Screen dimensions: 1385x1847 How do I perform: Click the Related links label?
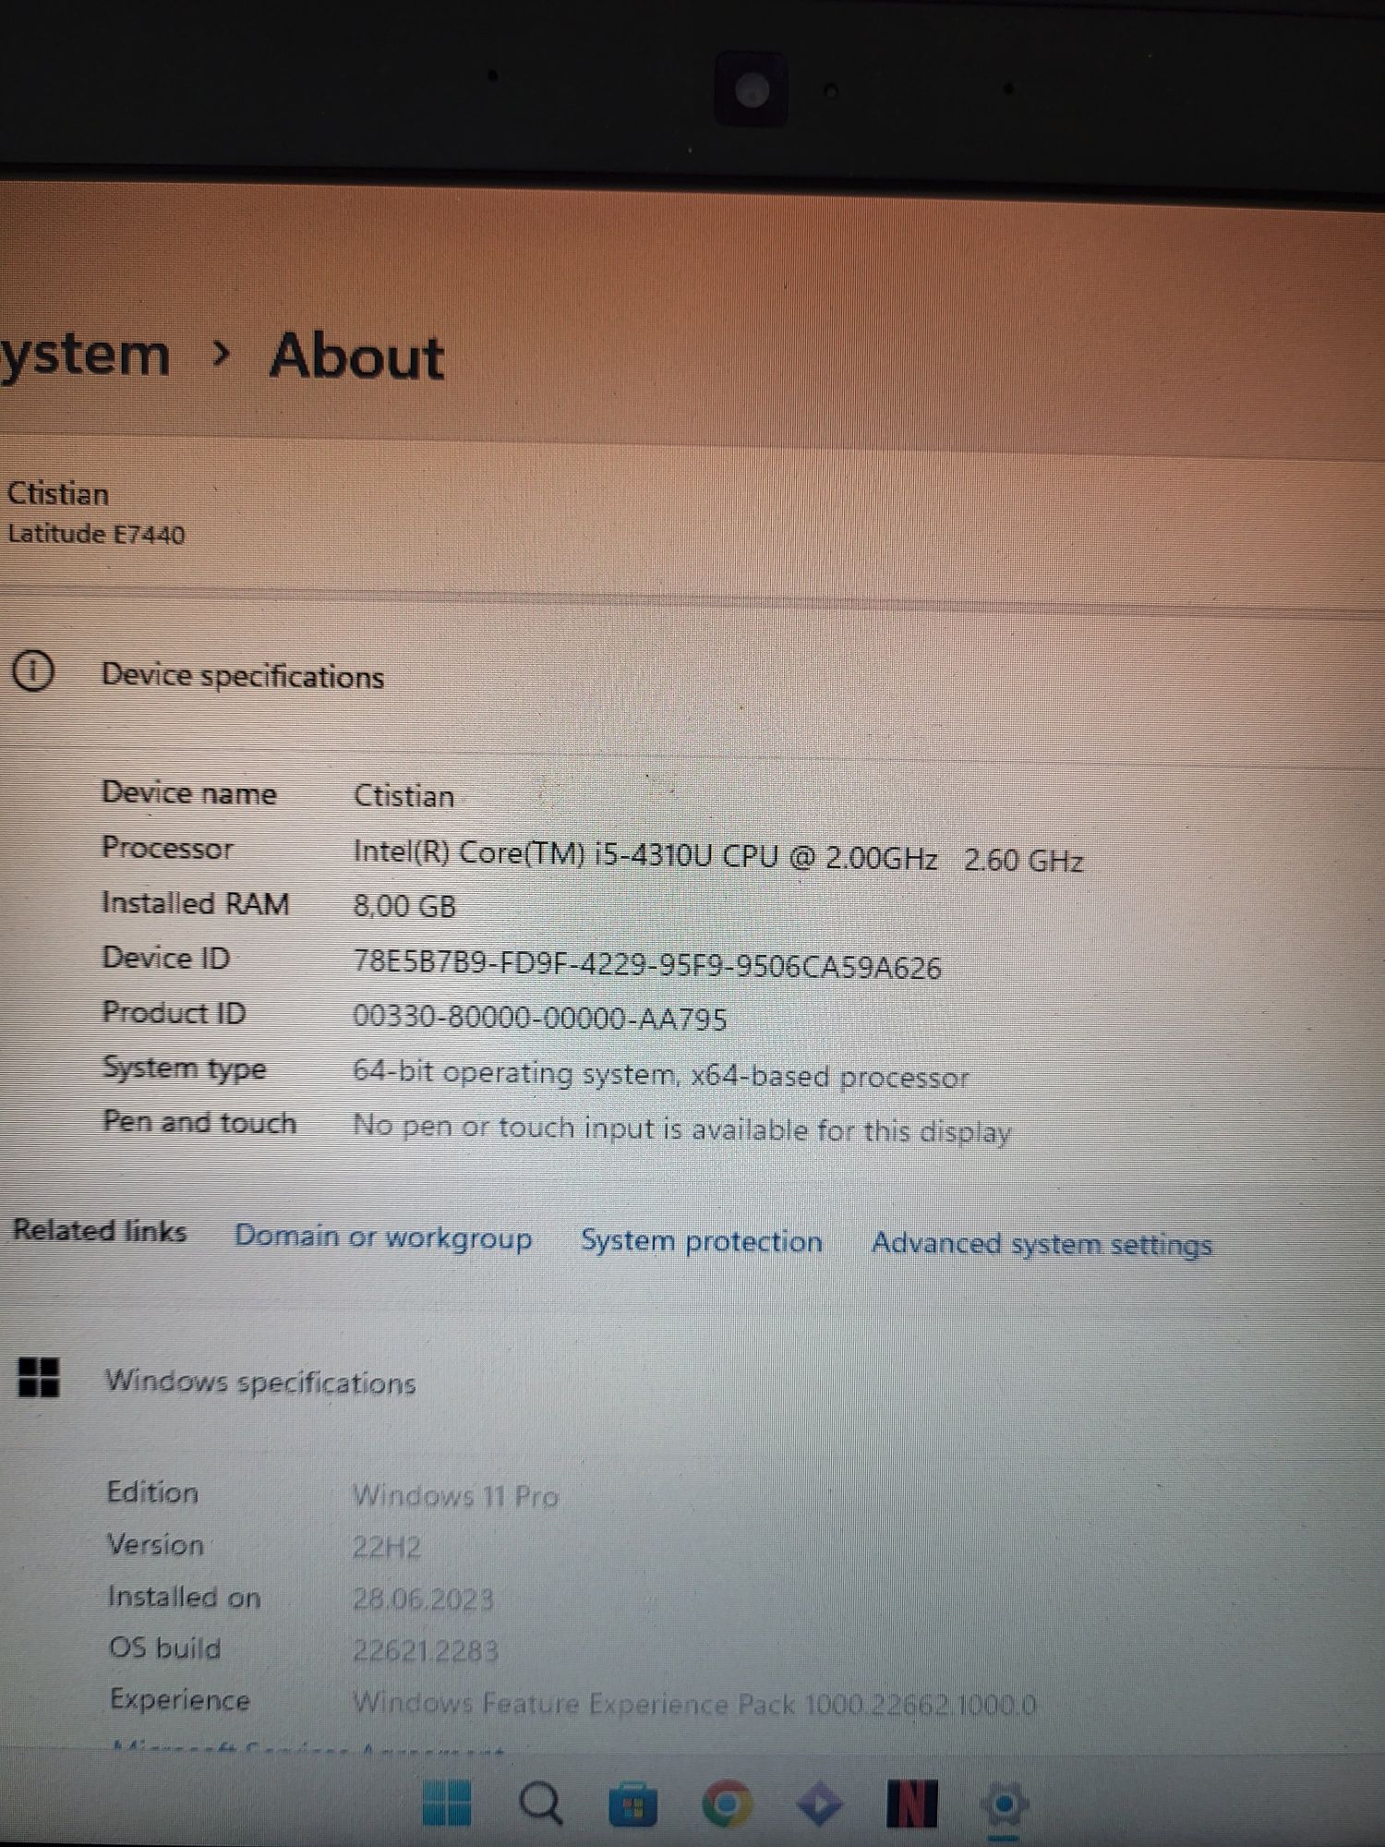[100, 1230]
